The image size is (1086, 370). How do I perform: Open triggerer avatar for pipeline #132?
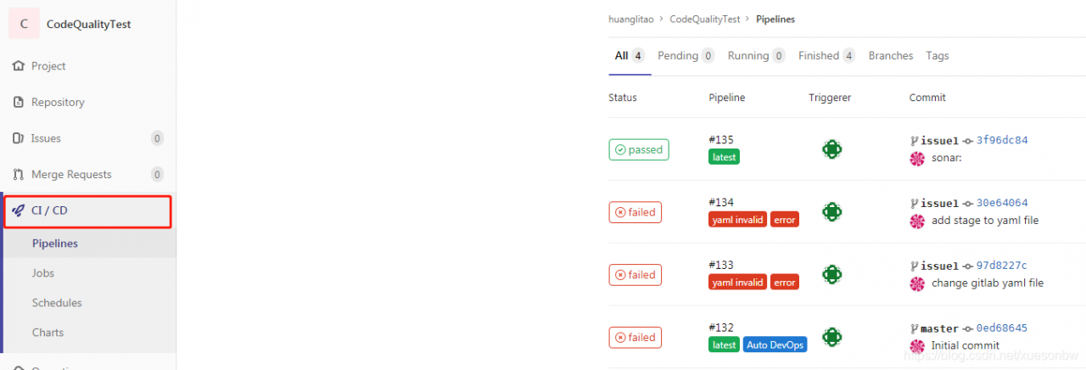pyautogui.click(x=831, y=337)
